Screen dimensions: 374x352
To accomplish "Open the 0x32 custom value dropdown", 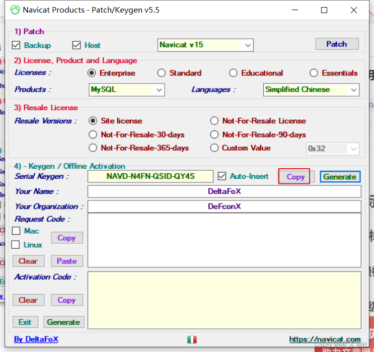I will click(333, 149).
